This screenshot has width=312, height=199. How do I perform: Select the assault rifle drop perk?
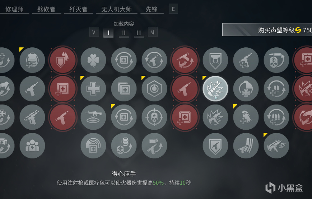[93, 117]
